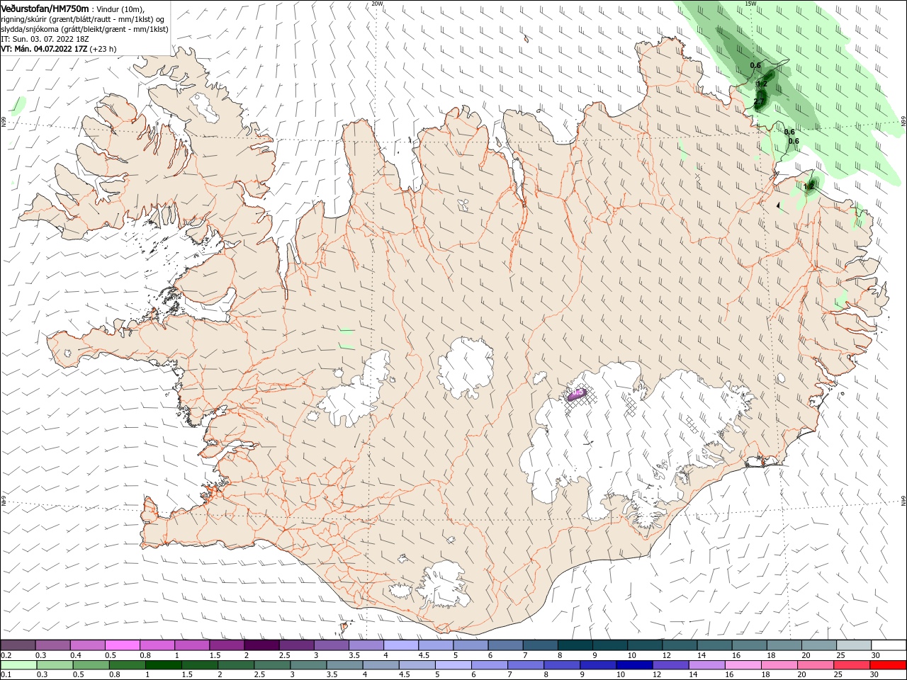
Task: Click the 66N latitude label on the left edge
Action: coord(4,122)
